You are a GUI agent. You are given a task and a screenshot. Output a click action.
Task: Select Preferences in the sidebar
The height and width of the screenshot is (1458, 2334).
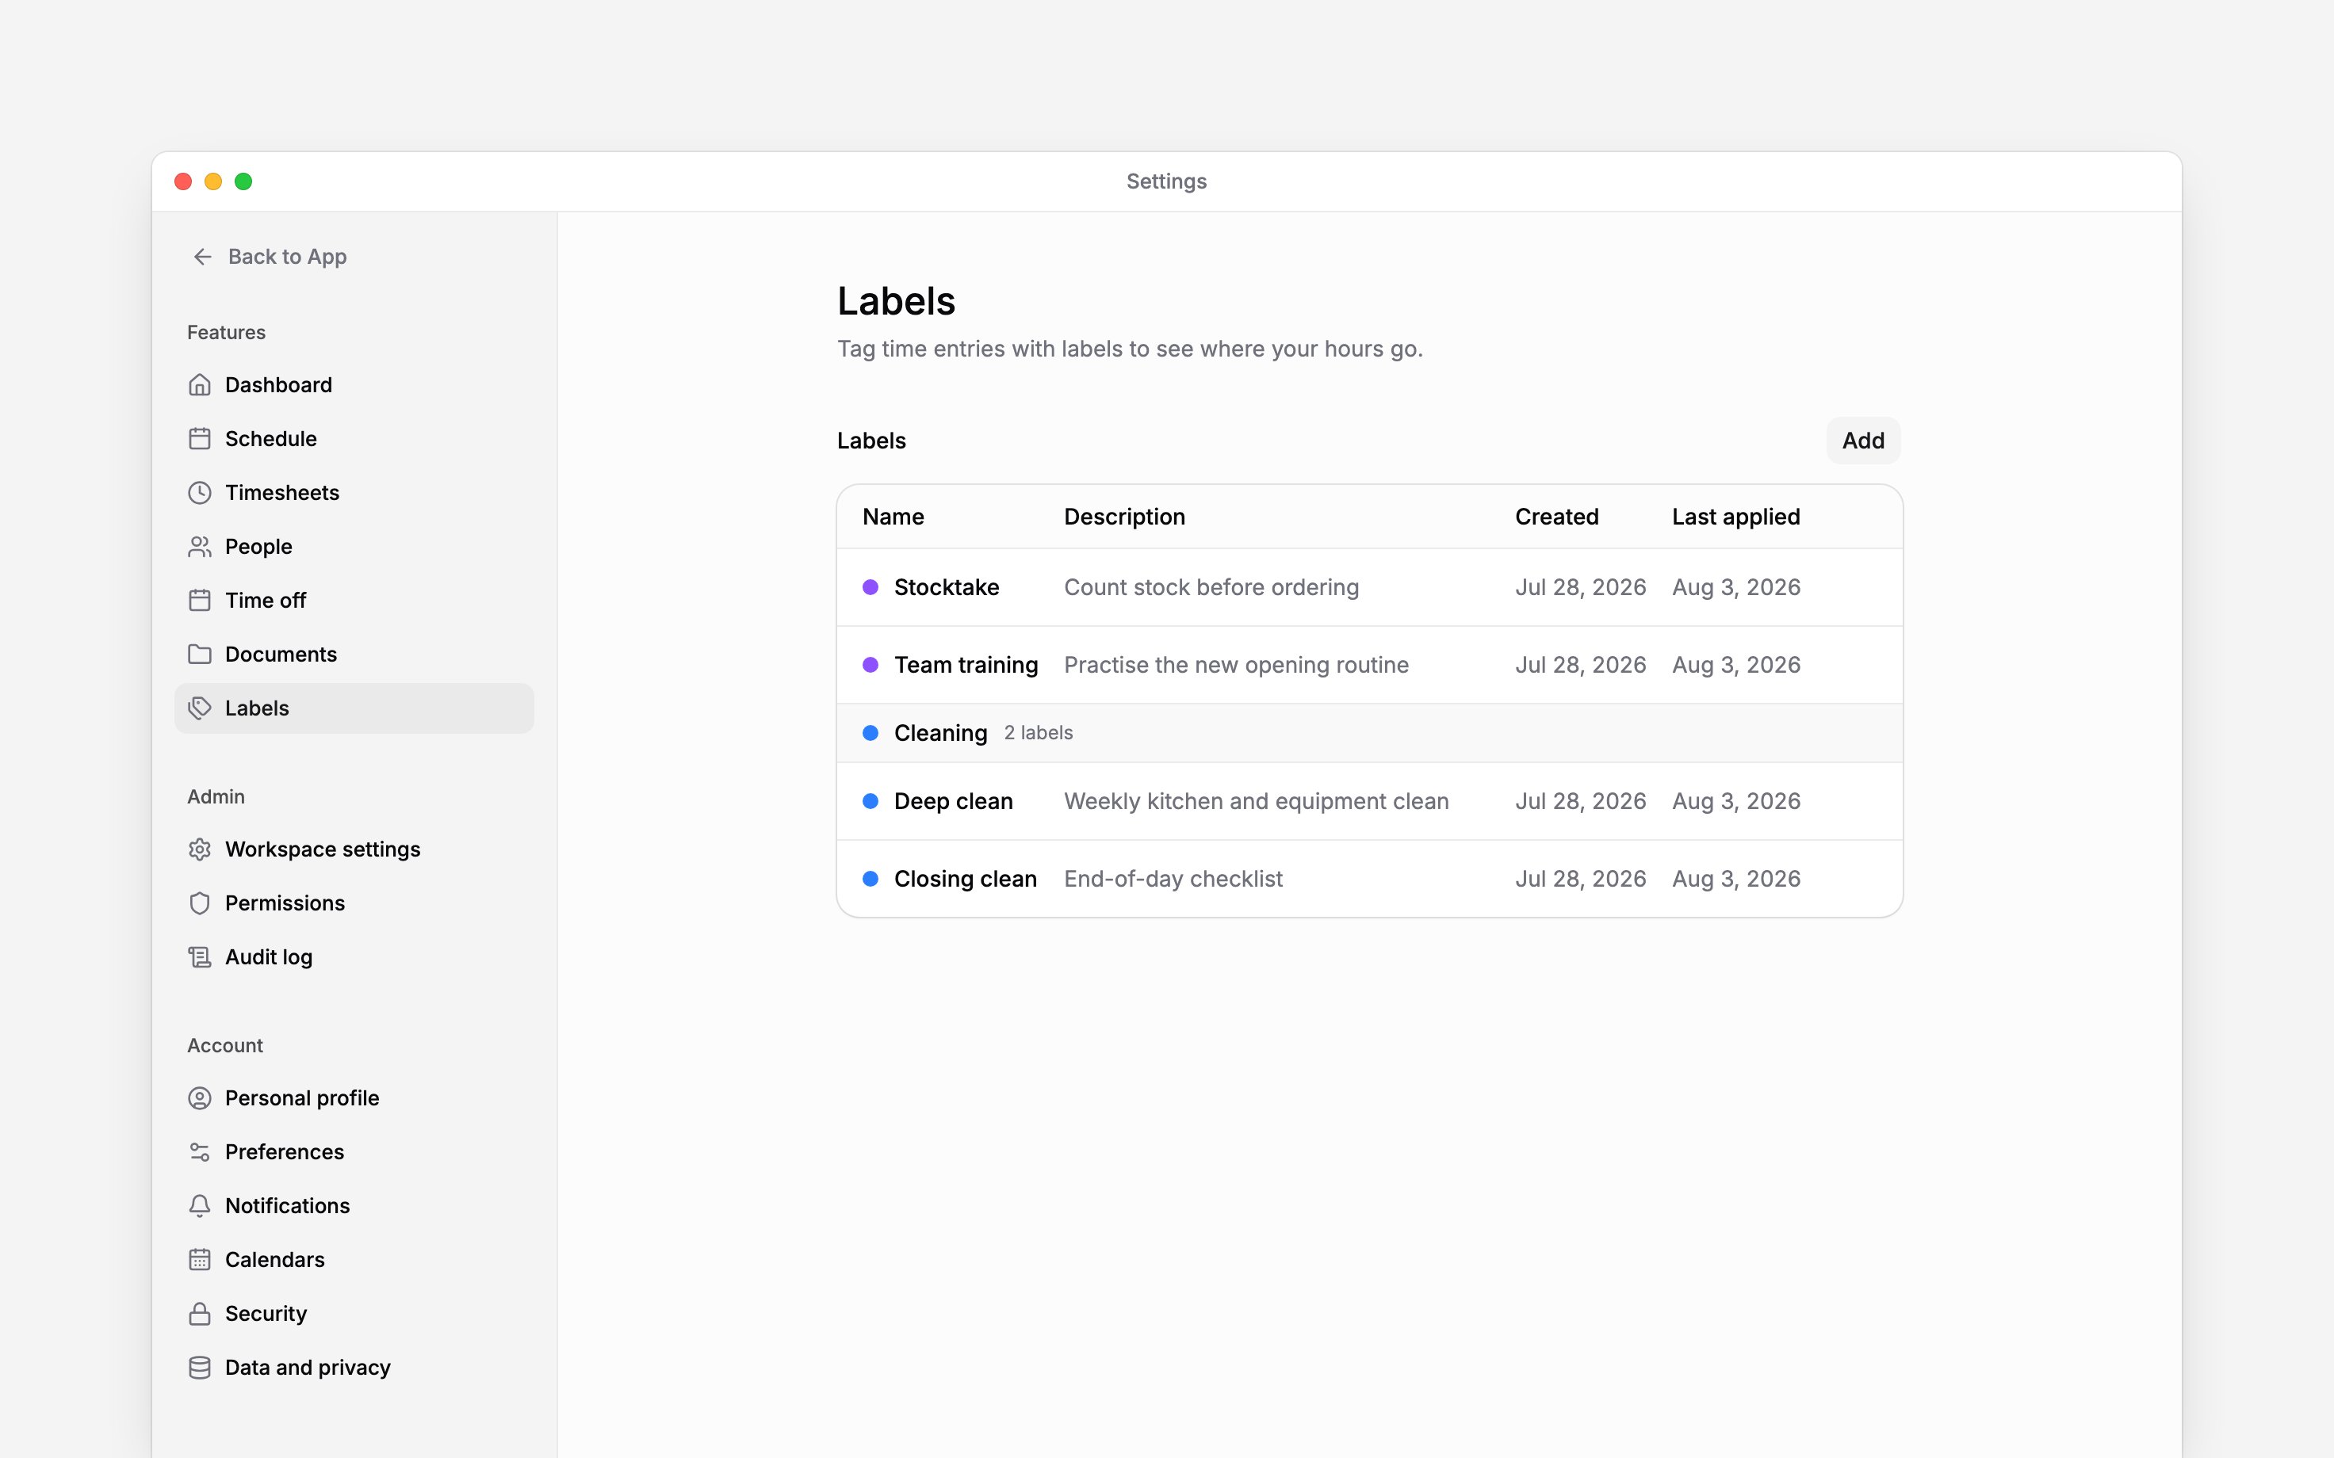[354, 1152]
